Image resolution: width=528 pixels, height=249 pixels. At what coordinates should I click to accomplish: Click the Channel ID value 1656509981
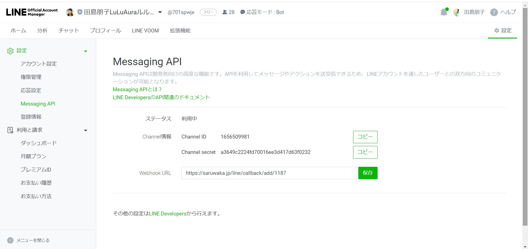[x=235, y=137]
